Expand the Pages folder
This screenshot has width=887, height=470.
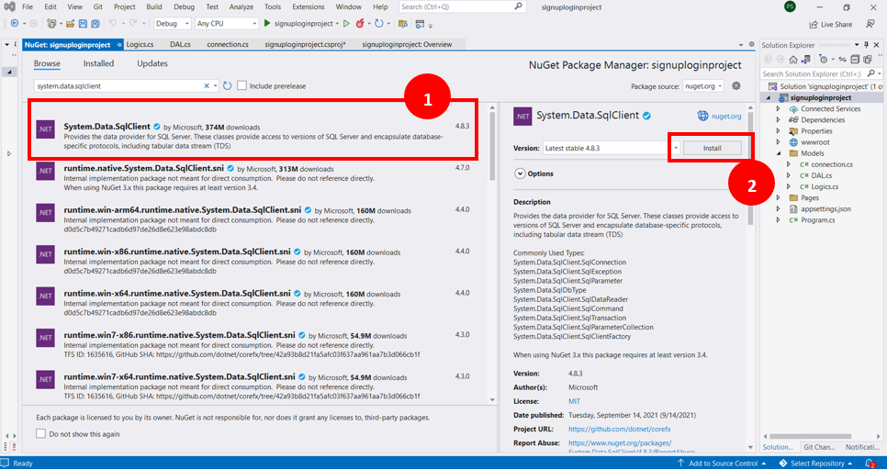click(x=778, y=198)
